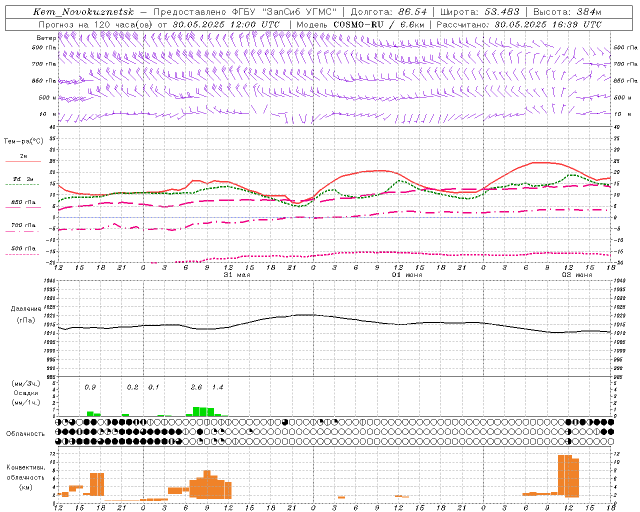Click the date label 01 июня

tap(406, 275)
